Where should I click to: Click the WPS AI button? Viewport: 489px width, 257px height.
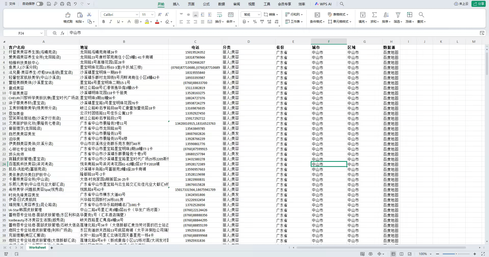(323, 4)
